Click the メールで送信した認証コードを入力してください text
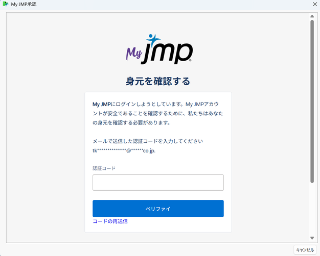320x256 pixels. click(x=148, y=141)
